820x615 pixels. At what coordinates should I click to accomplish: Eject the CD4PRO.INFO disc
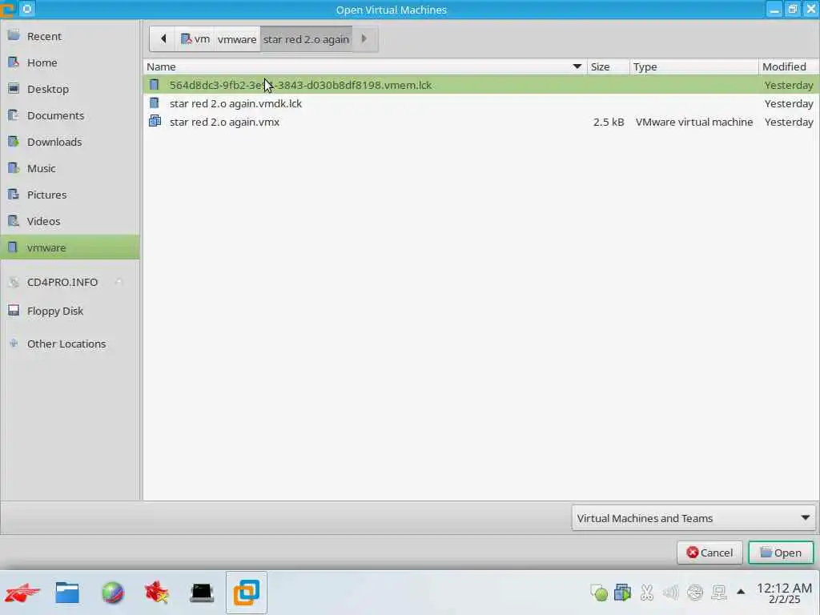click(x=119, y=282)
